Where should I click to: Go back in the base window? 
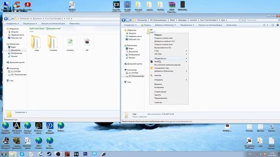point(123,20)
